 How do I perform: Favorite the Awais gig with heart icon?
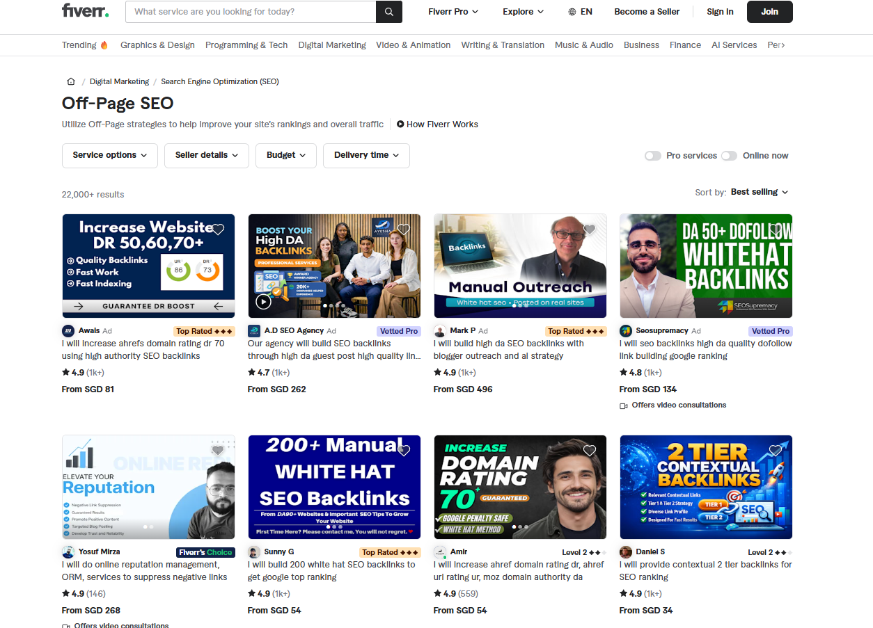coord(218,230)
